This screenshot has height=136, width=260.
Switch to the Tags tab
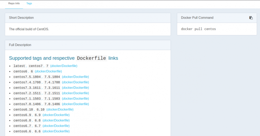click(x=29, y=3)
